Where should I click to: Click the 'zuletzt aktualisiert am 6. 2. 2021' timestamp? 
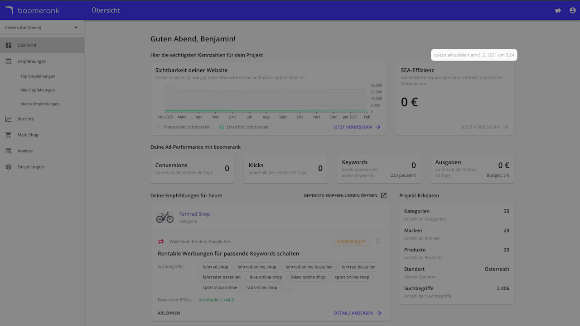pos(474,55)
